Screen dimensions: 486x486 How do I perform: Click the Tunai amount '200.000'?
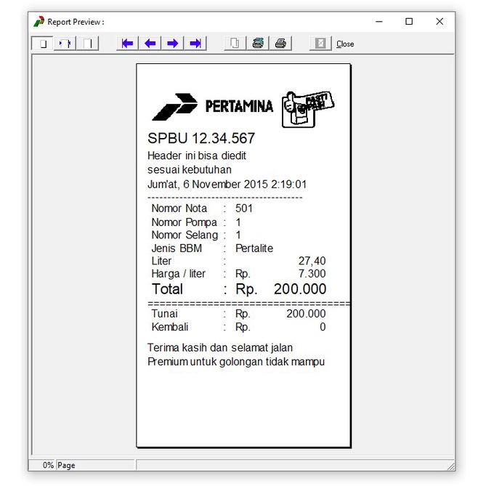[x=306, y=314]
